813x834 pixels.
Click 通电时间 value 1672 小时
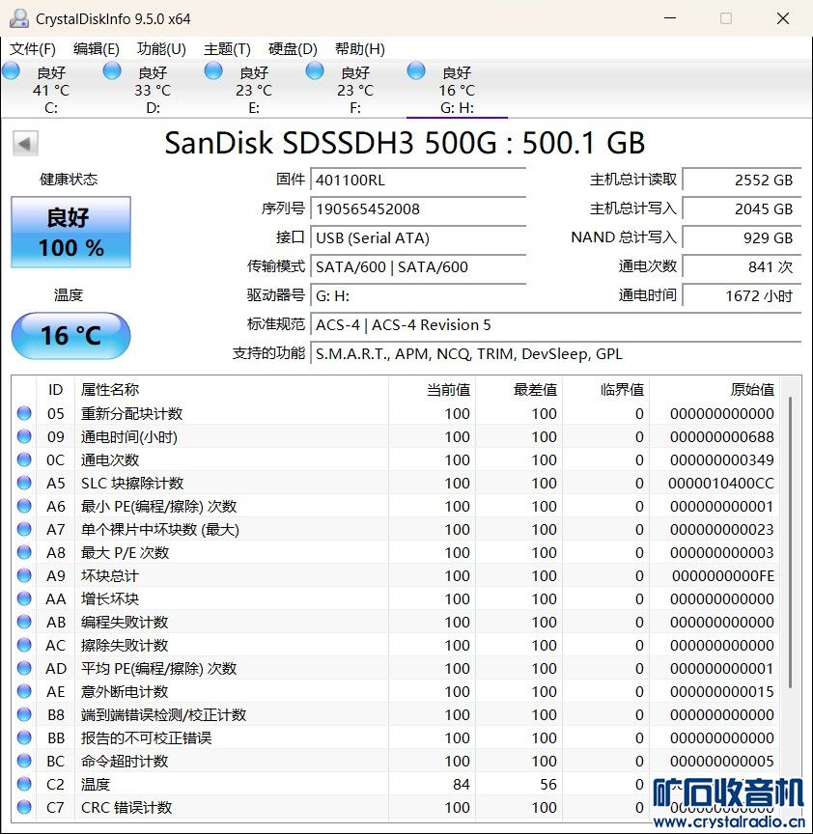[x=742, y=295]
